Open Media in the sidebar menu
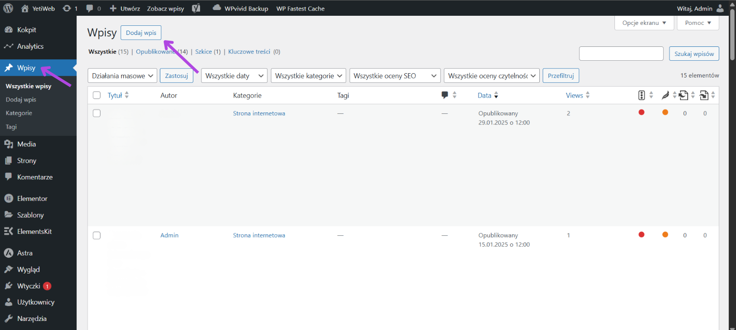Viewport: 736px width, 330px height. click(26, 144)
